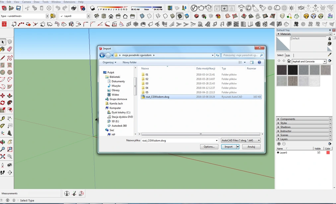Select the Zoom tool magnifier
336x204 pixels.
tap(3, 149)
